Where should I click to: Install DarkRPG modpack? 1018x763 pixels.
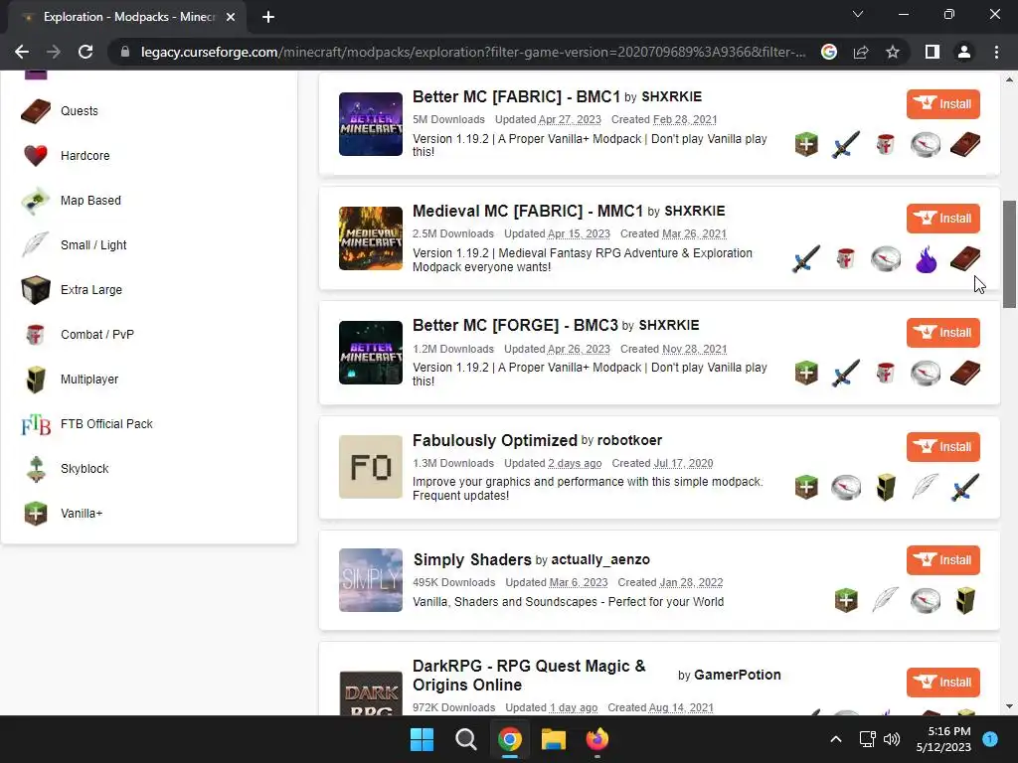(x=942, y=682)
